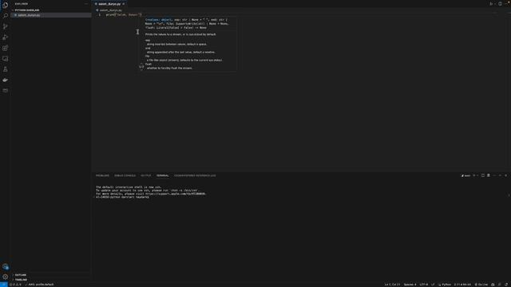Viewport: 511px width, 287px height.
Task: Click the bash terminal shell label
Action: coord(465,175)
